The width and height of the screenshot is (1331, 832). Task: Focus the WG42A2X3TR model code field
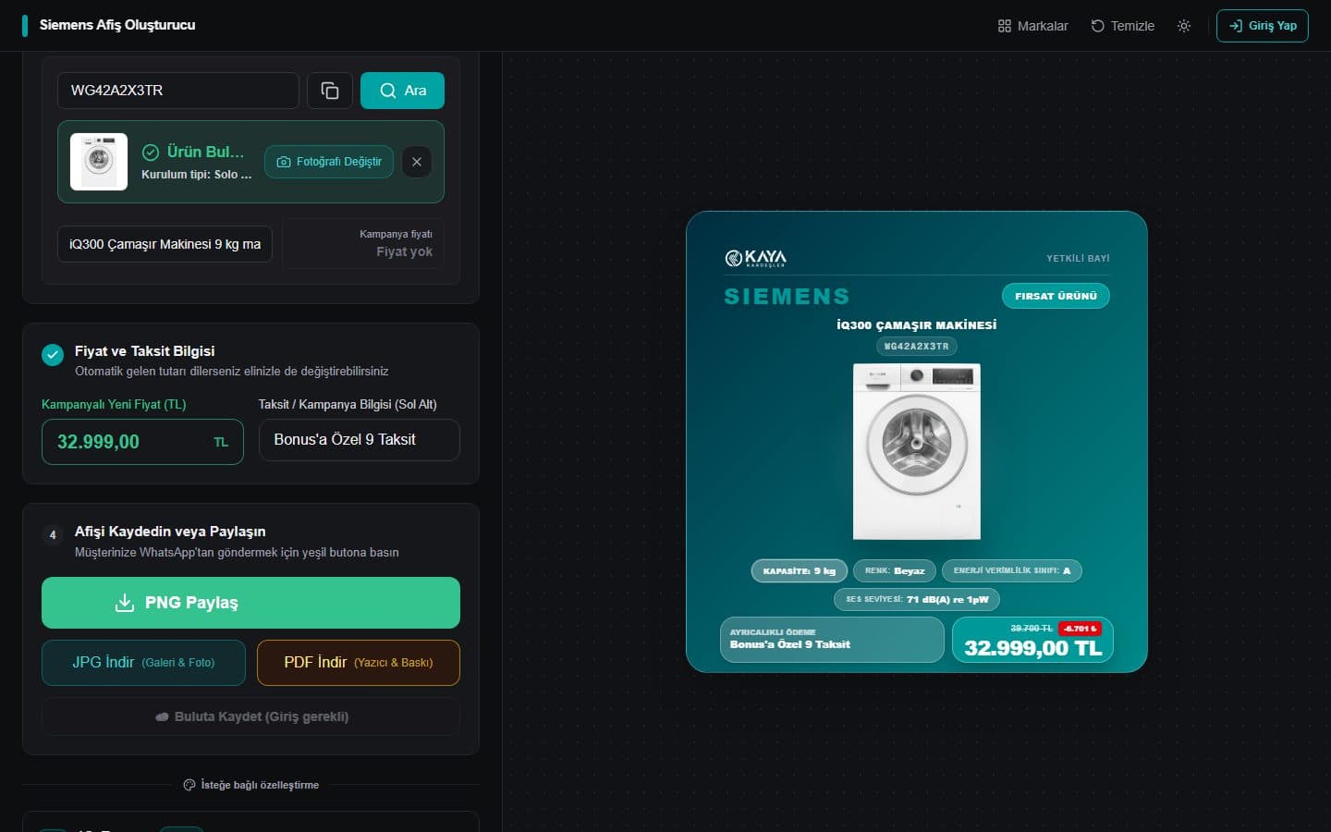coord(178,91)
